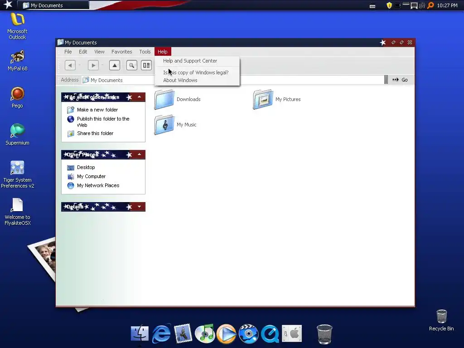464x348 pixels.
Task: Open the My Pictures folder icon
Action: click(263, 99)
